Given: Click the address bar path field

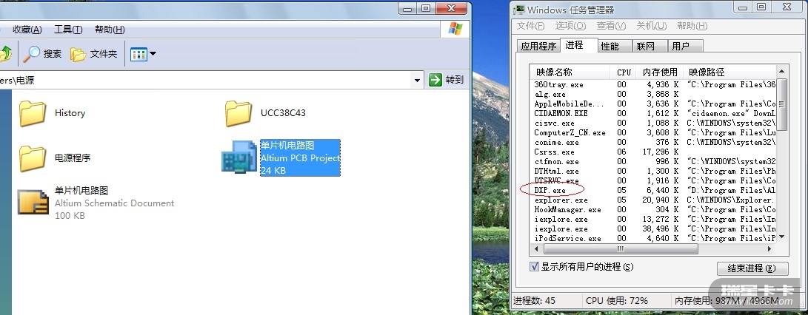Looking at the screenshot, I should coord(206,81).
